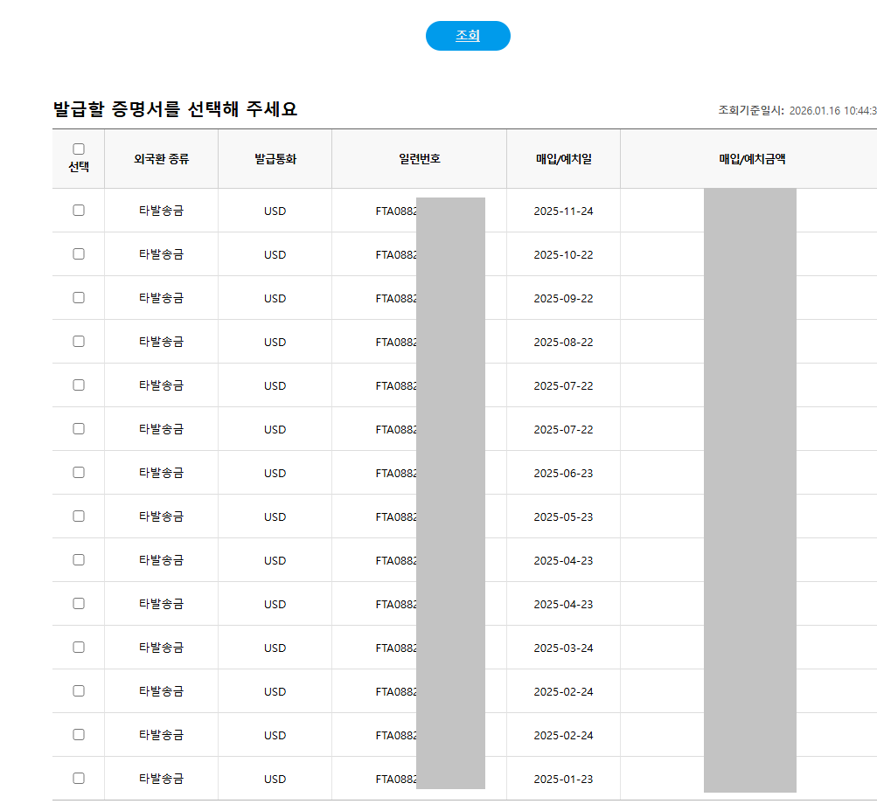Click the USD cell in the 2025-09-22 row
This screenshot has width=877, height=804.
(275, 298)
